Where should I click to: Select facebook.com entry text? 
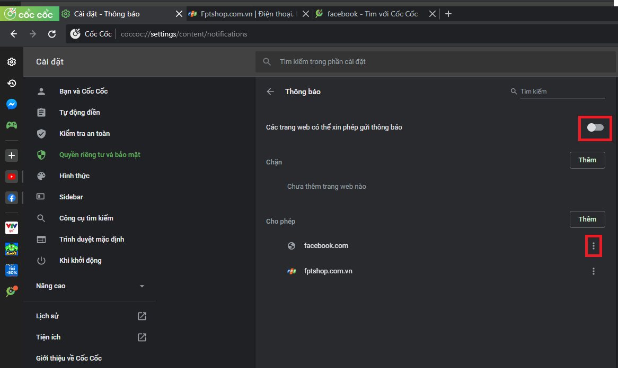click(326, 246)
